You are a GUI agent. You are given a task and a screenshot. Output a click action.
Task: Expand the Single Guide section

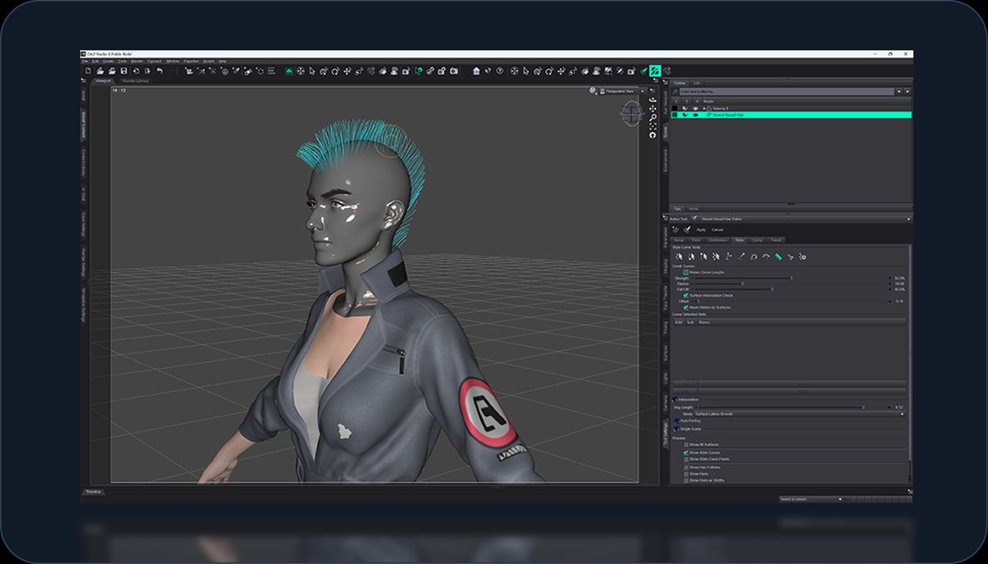pos(676,428)
